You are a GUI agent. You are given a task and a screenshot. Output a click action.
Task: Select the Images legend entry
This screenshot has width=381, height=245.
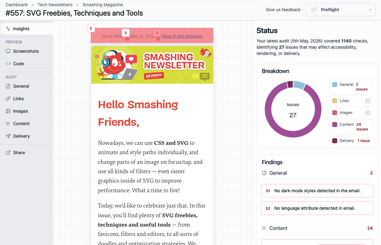(x=351, y=113)
